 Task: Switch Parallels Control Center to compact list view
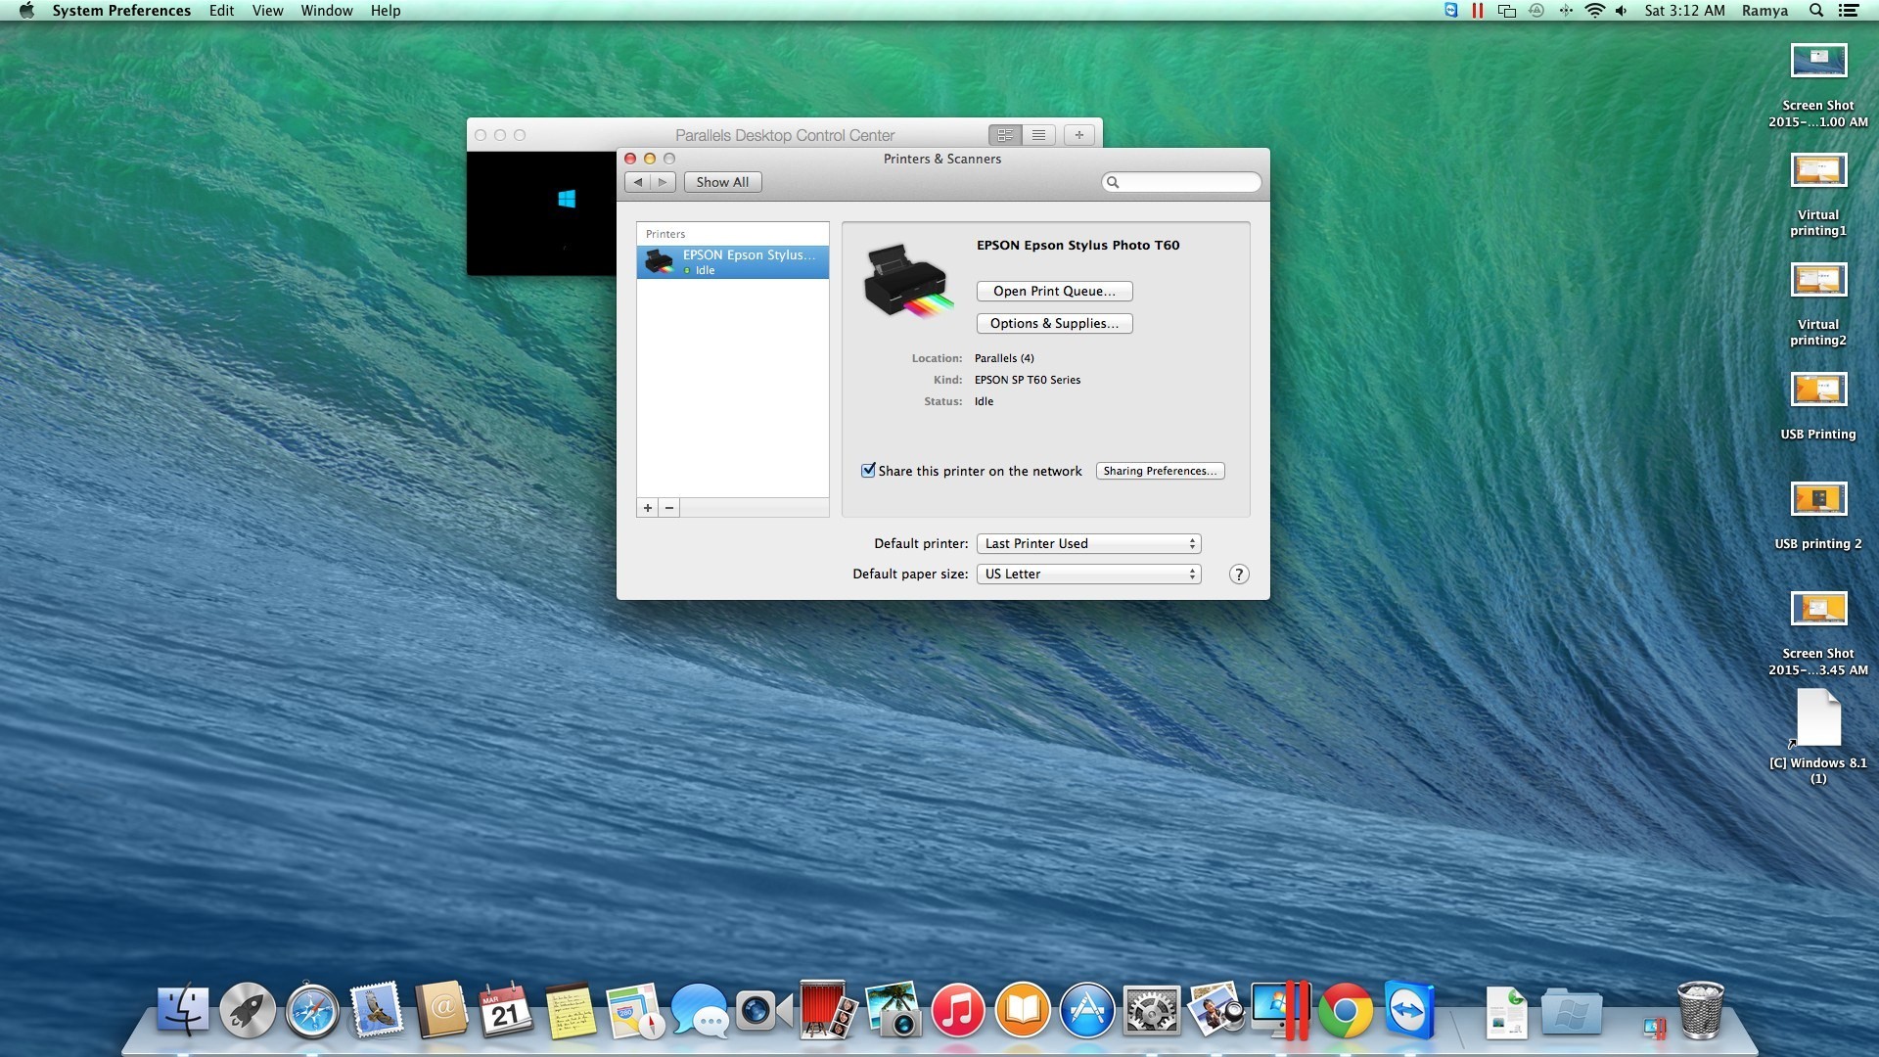tap(1038, 135)
